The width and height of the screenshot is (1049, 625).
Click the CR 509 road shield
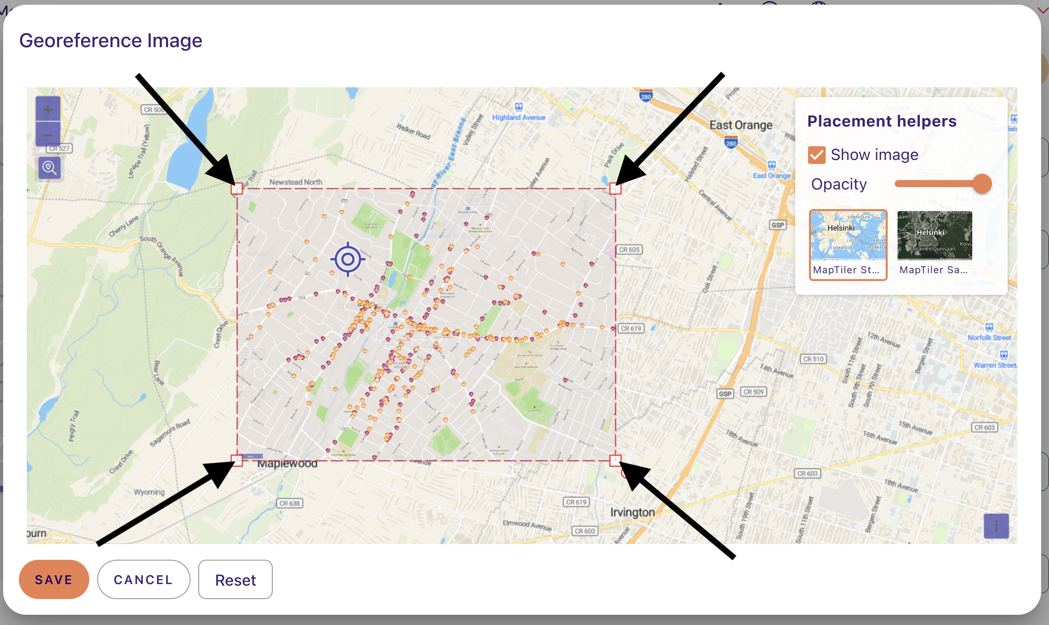pos(753,392)
